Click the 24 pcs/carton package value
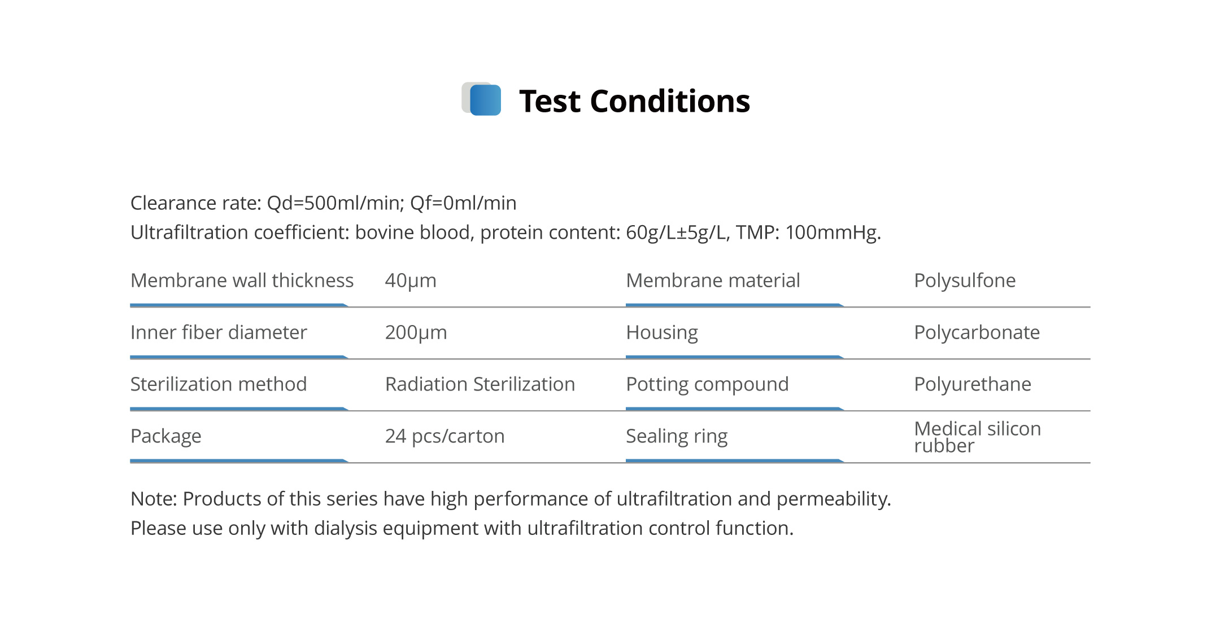The height and width of the screenshot is (619, 1220). (445, 436)
